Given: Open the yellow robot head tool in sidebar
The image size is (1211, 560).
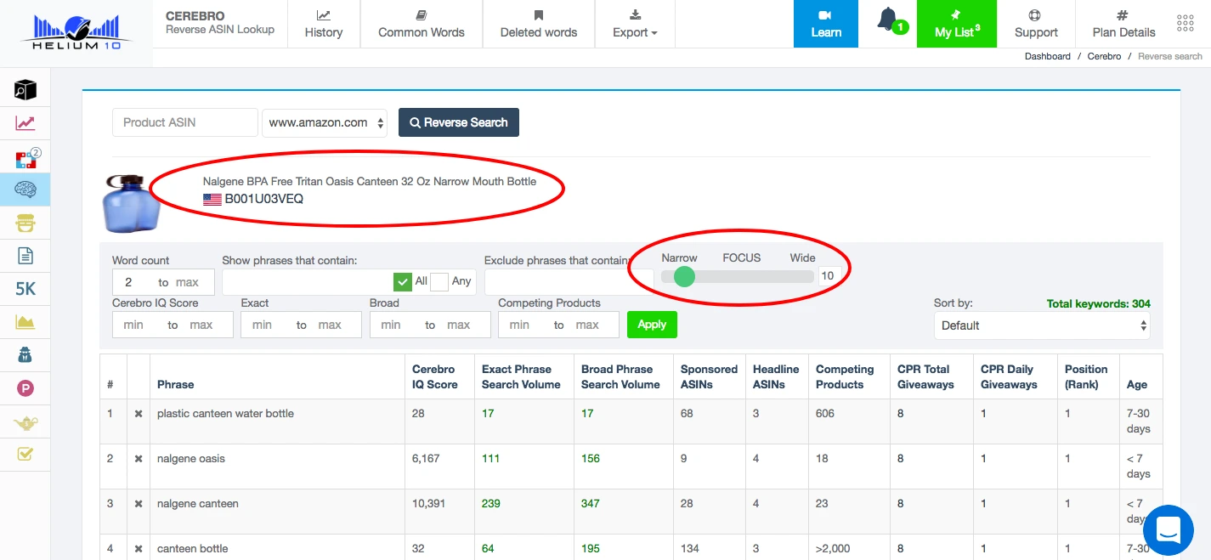Looking at the screenshot, I should [x=25, y=223].
